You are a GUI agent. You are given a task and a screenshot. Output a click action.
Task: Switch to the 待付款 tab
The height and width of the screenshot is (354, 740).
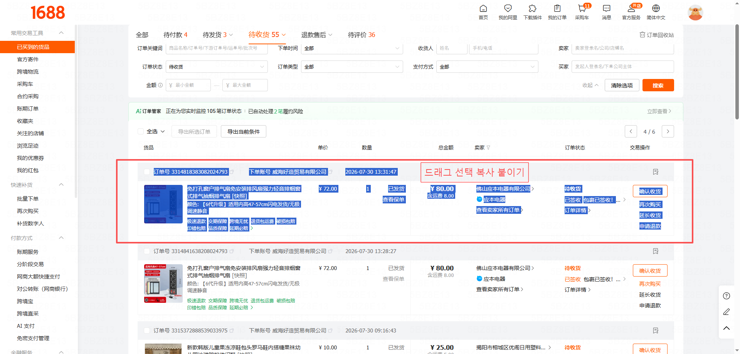pos(175,35)
